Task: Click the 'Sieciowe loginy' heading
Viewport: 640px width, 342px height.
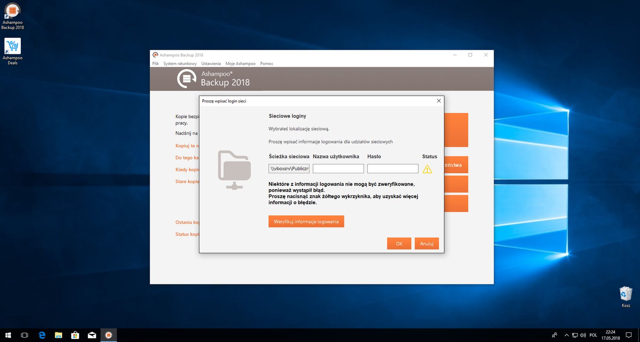Action: tap(287, 116)
